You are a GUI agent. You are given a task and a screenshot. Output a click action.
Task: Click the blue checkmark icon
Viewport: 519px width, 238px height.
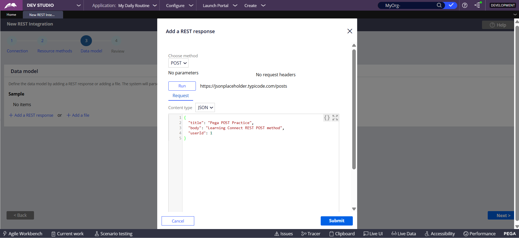(451, 5)
